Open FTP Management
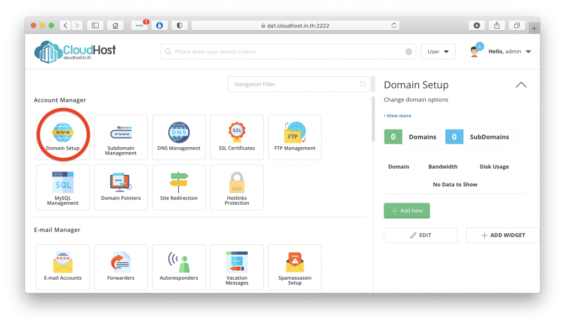Image resolution: width=565 pixels, height=326 pixels. (x=295, y=137)
